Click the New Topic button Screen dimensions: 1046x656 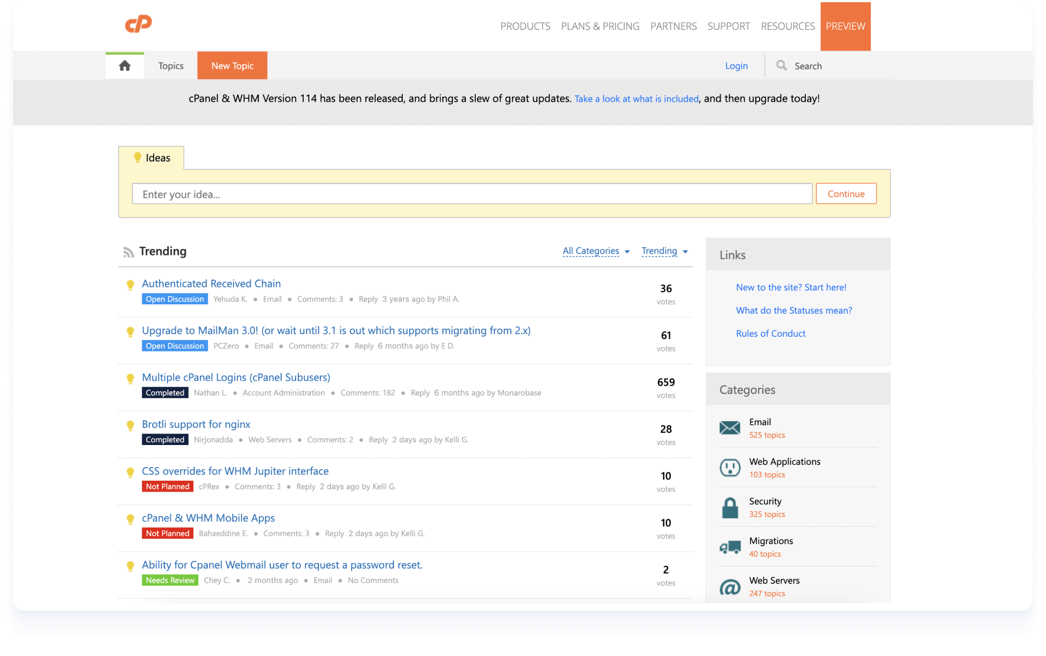(x=232, y=66)
